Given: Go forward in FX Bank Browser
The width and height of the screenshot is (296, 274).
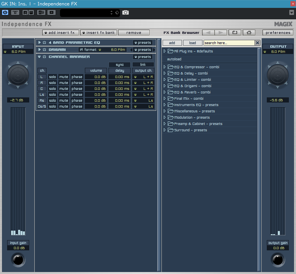Looking at the screenshot, I should pyautogui.click(x=221, y=33).
